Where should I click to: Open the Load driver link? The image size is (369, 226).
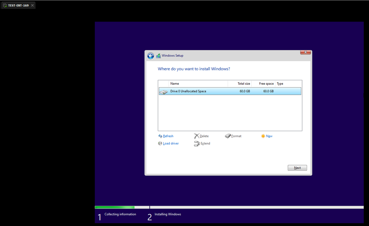171,143
